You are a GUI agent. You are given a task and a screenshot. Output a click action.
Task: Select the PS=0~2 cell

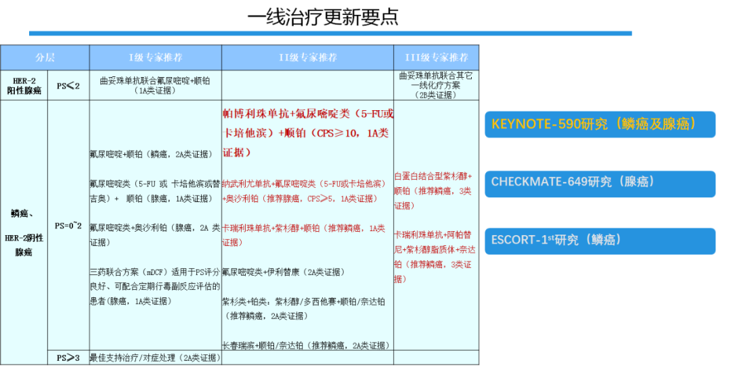pos(68,226)
